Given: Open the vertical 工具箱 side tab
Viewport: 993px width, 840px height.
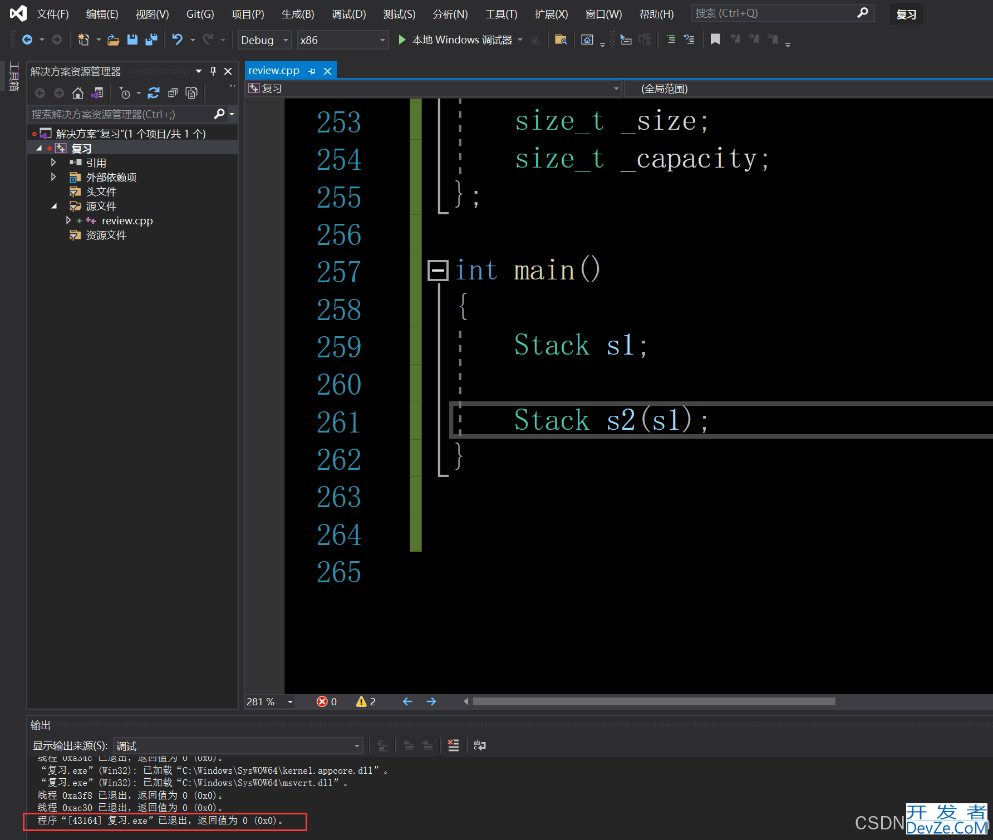Looking at the screenshot, I should (x=14, y=76).
